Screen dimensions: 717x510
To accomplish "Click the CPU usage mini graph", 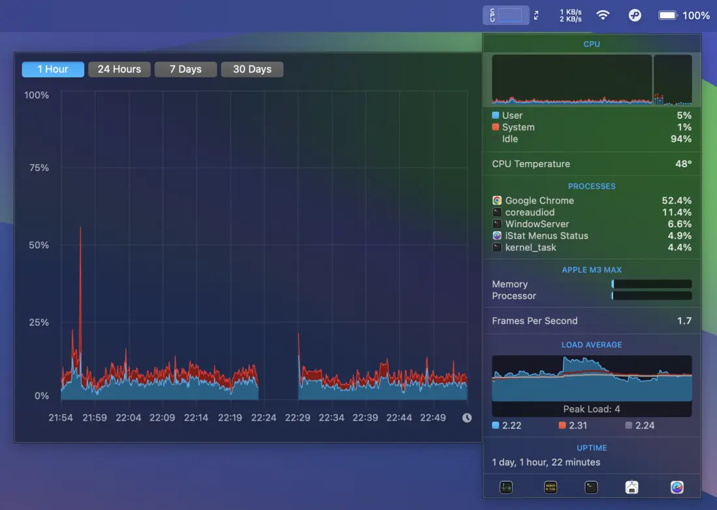I will coord(572,80).
